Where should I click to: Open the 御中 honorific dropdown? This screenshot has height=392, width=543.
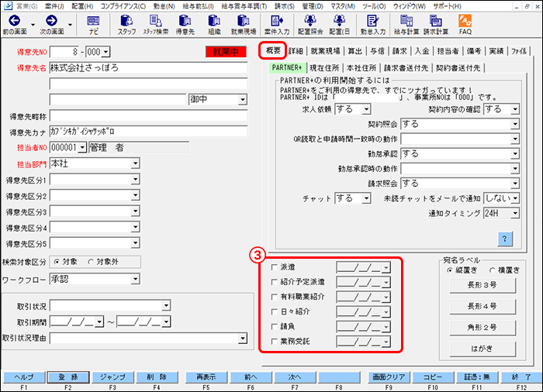[x=242, y=100]
